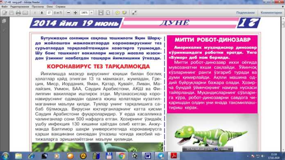Open the taskbar clock and date

pos(274,156)
